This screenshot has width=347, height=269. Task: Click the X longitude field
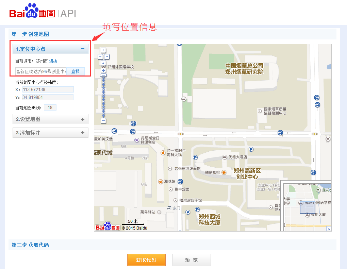tap(48, 89)
